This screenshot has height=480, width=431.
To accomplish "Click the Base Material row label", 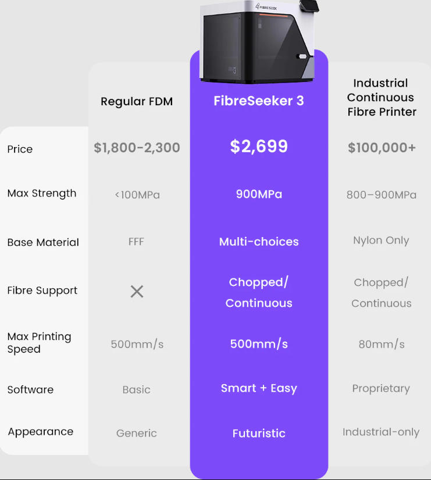I will 43,242.
